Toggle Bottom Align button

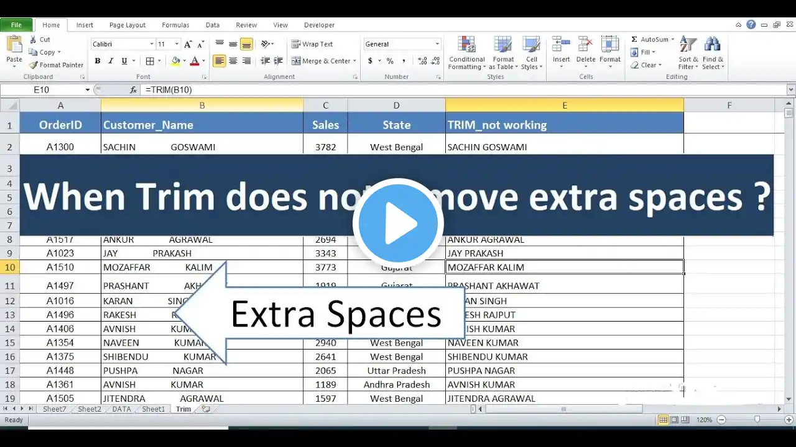pos(246,44)
